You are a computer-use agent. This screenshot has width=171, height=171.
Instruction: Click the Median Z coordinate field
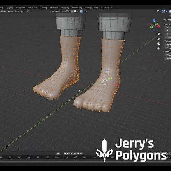pos(168,34)
